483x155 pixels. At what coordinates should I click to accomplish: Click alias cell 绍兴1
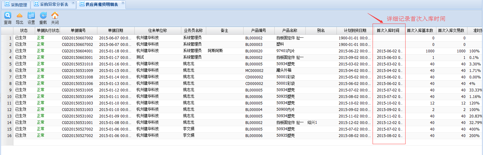312,122
